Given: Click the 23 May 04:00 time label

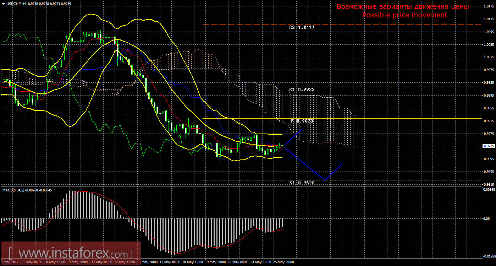Looking at the screenshot, I should [x=238, y=262].
